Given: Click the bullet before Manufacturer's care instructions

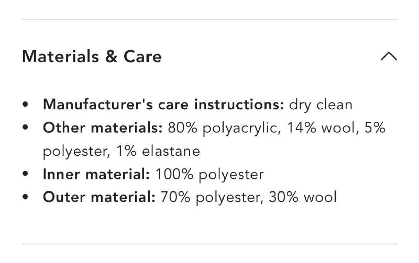Looking at the screenshot, I should click(x=26, y=105).
